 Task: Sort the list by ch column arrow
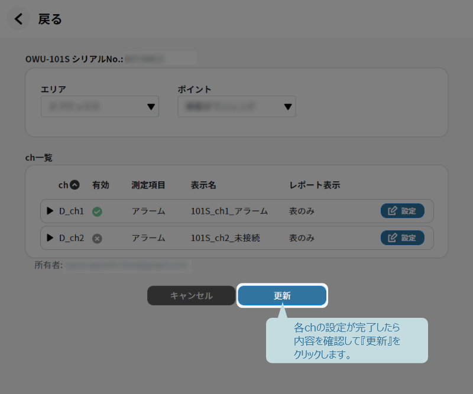tap(75, 185)
